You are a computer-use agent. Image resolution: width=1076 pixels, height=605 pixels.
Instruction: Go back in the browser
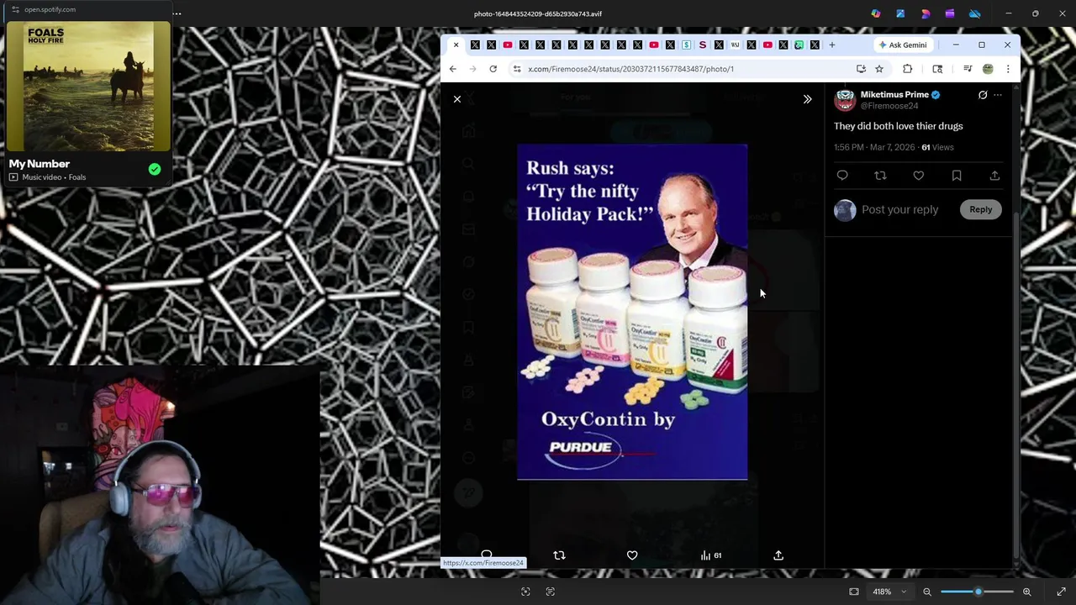(453, 69)
